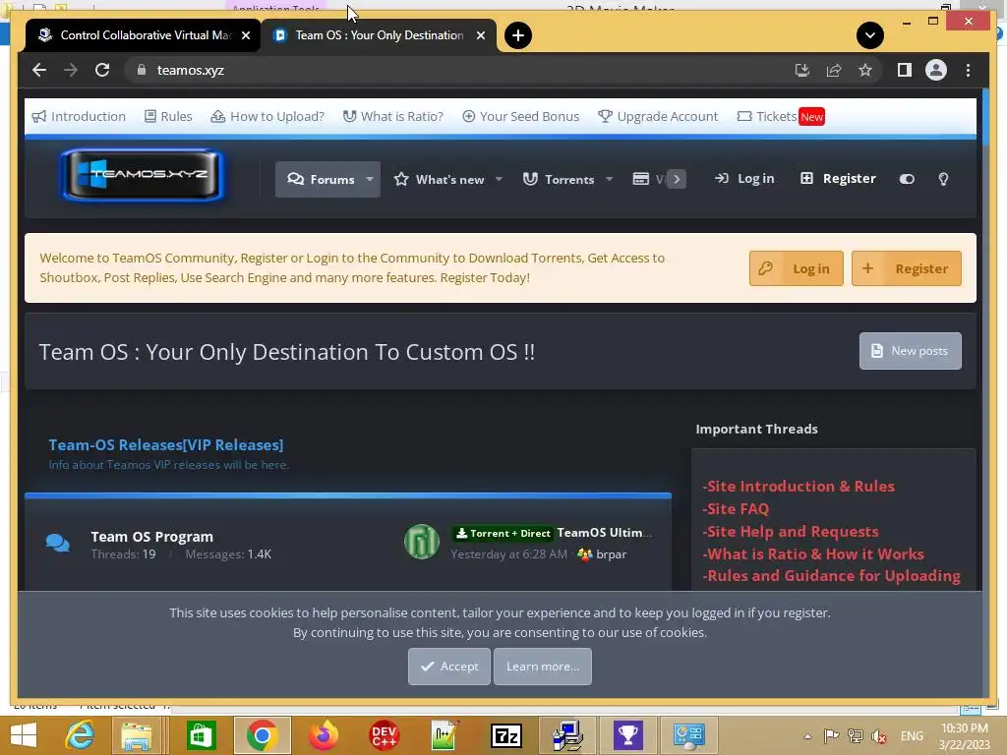Bookmark this page with the star icon
The image size is (1007, 755).
tap(865, 70)
